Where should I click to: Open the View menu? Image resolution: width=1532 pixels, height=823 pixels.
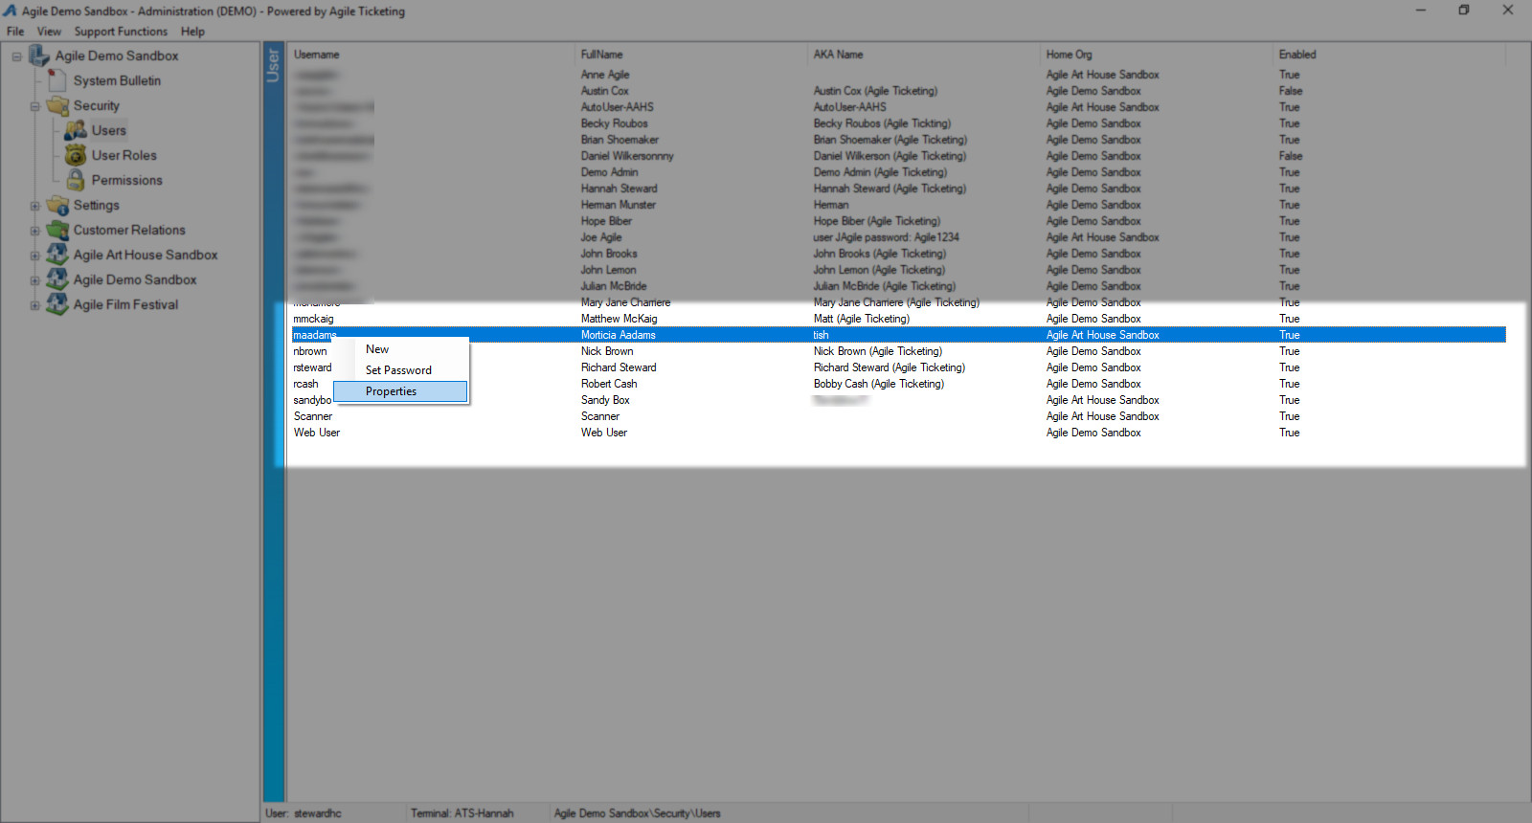pos(49,32)
